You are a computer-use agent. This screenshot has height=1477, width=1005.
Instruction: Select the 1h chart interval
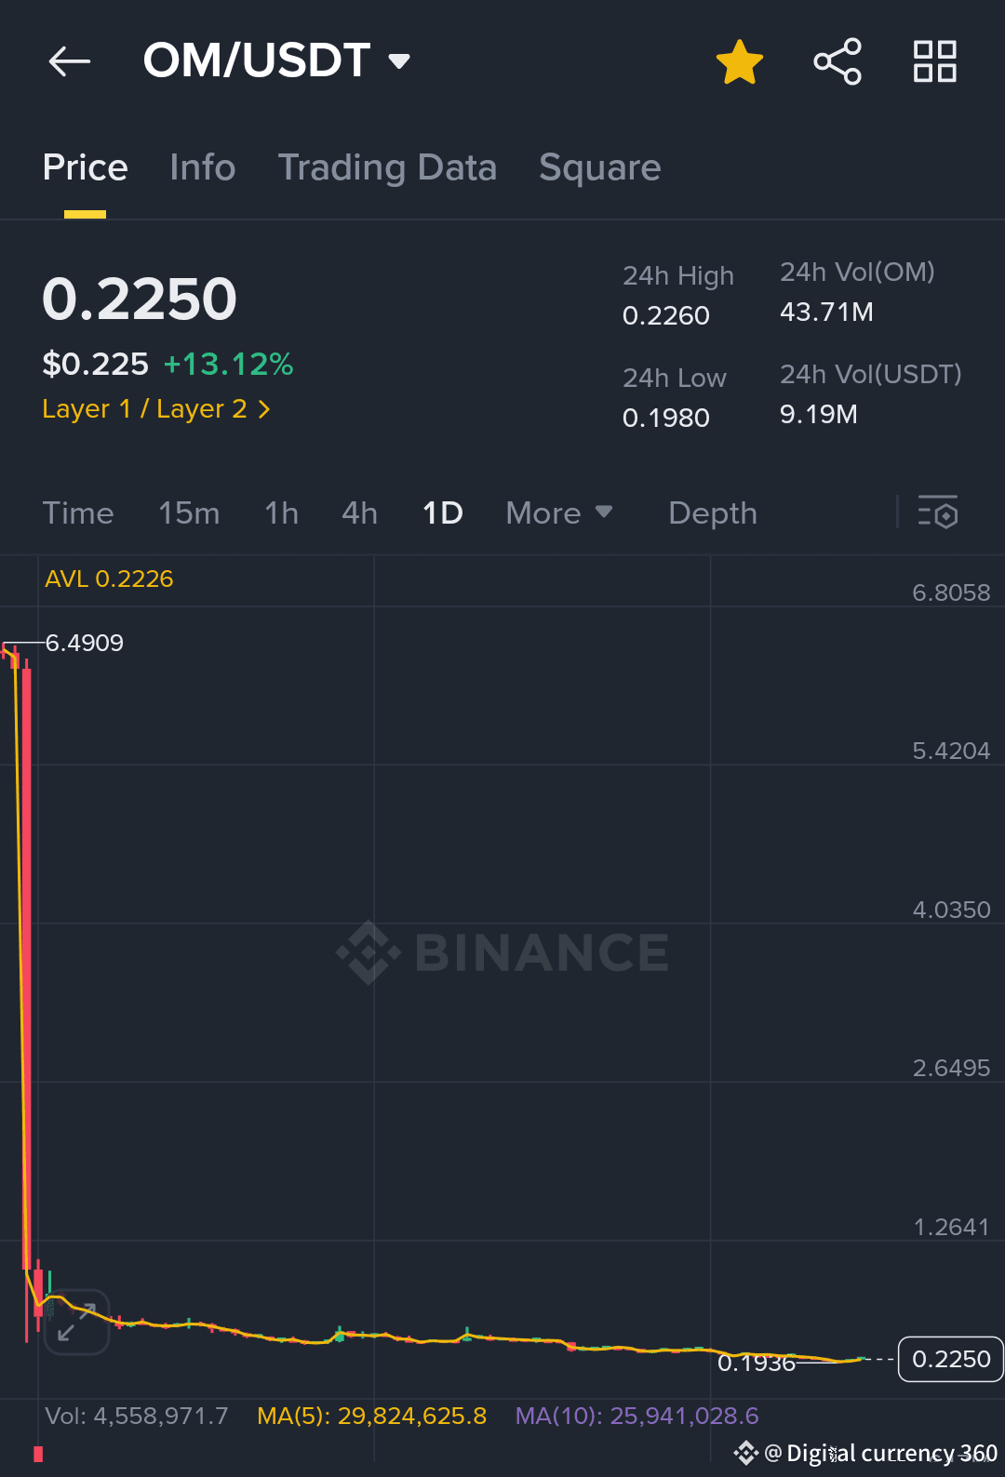pos(281,512)
